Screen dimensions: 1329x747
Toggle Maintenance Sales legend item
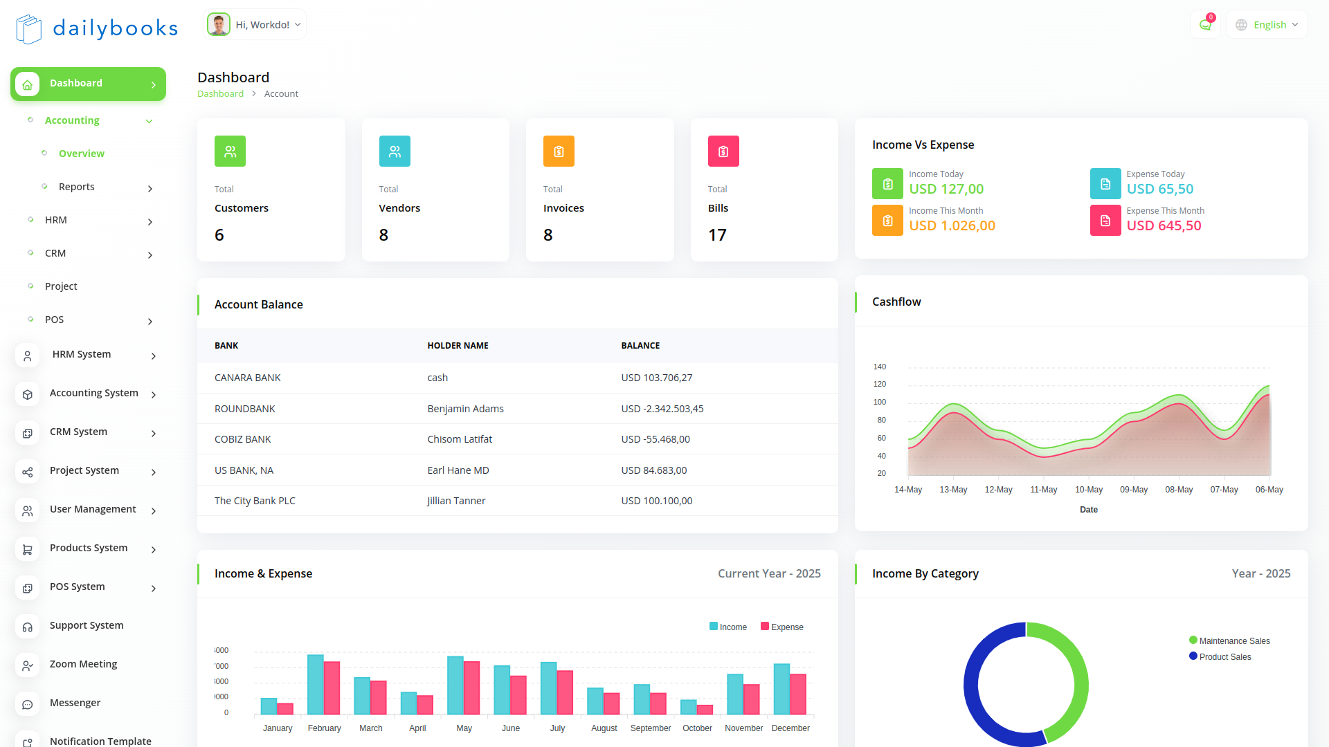point(1229,640)
